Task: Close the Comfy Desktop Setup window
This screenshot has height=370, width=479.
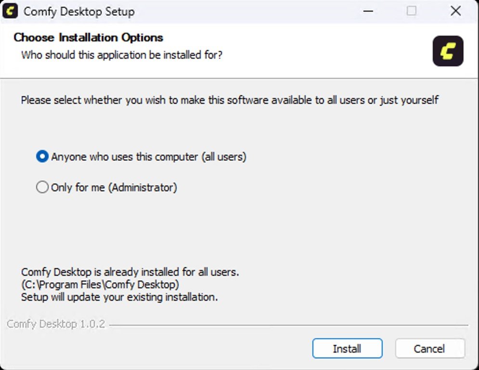Action: 456,11
